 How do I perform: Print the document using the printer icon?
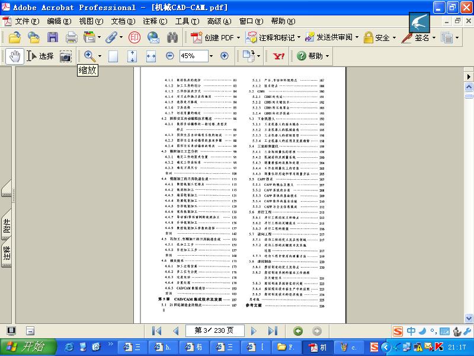point(72,37)
